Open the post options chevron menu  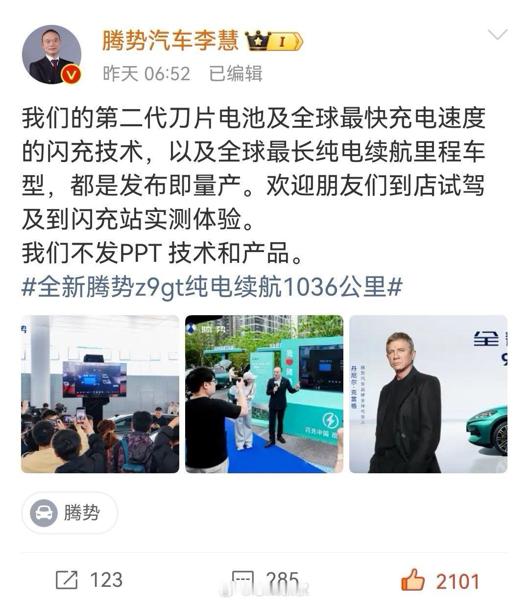[x=498, y=35]
